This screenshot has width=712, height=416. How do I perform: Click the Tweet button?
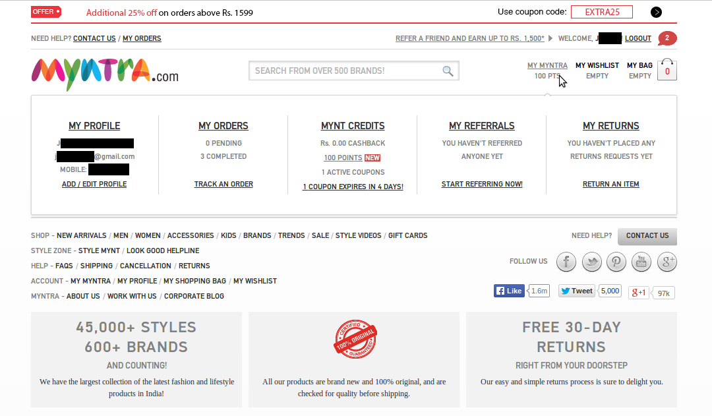[x=577, y=291]
